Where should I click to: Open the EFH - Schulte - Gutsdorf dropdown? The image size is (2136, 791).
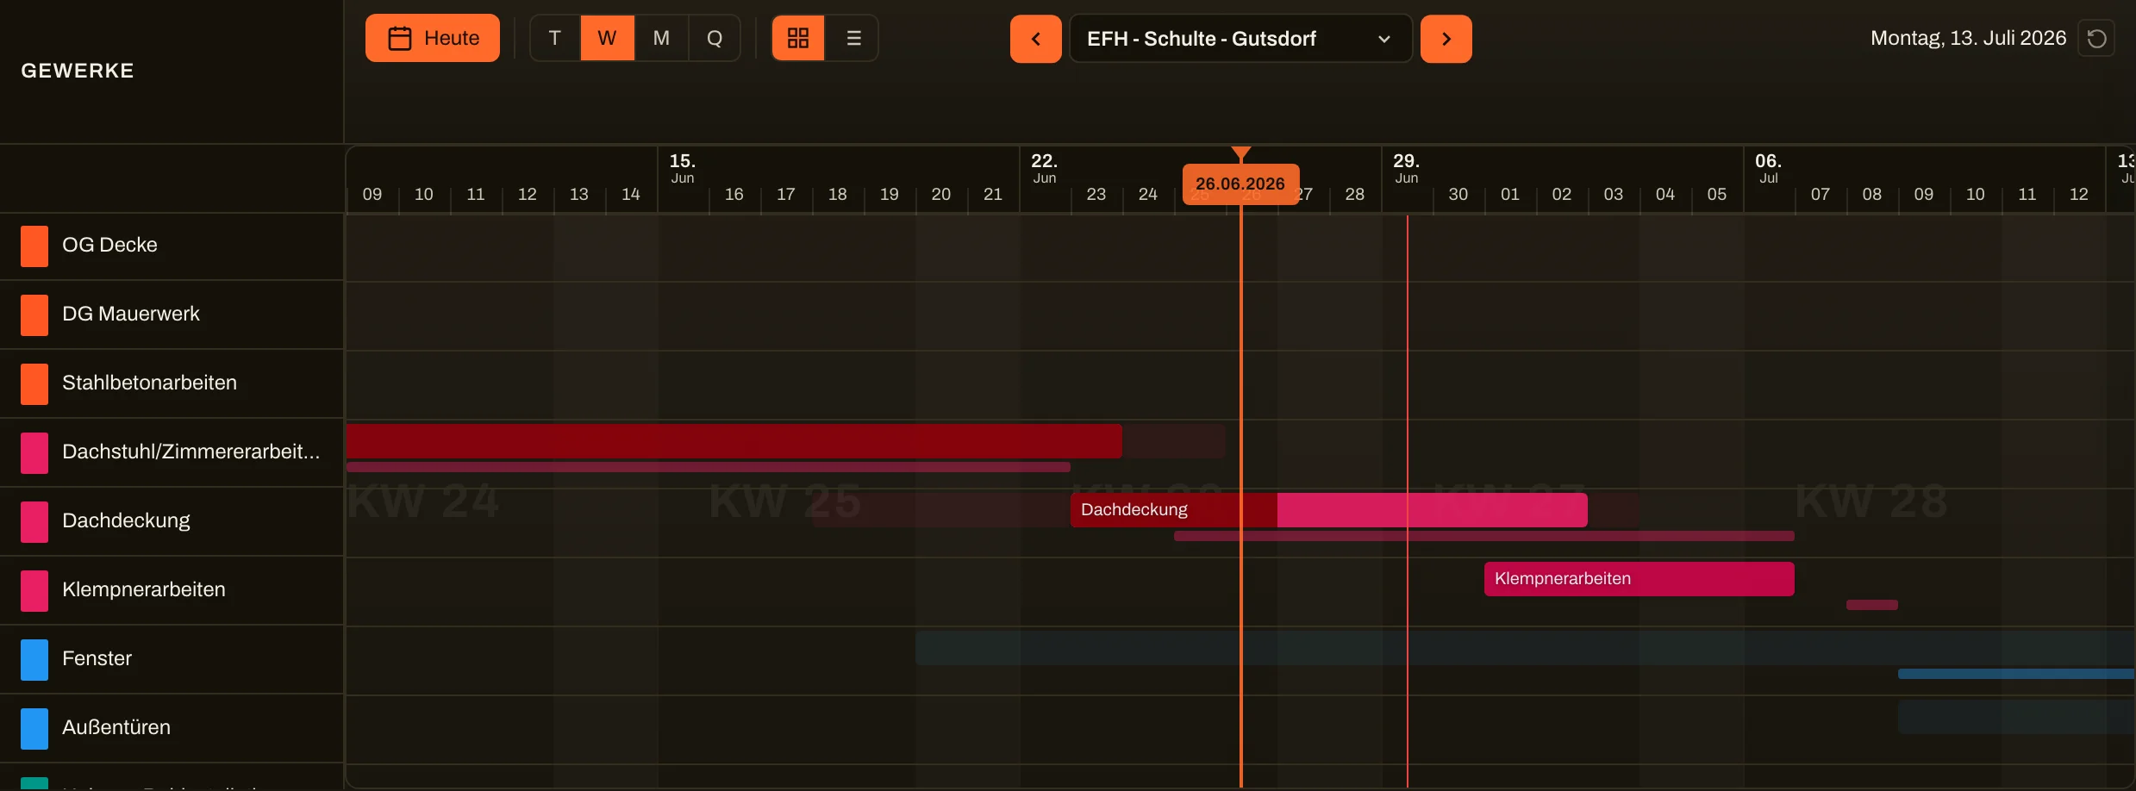pyautogui.click(x=1240, y=39)
